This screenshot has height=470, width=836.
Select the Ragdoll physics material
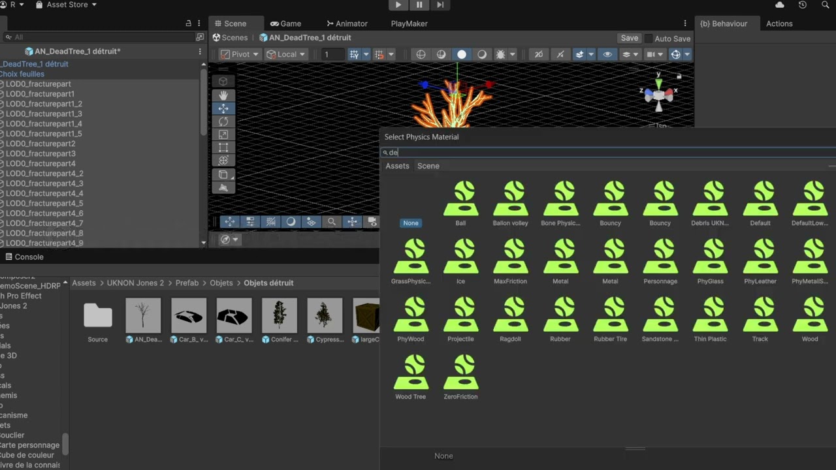[x=511, y=319]
